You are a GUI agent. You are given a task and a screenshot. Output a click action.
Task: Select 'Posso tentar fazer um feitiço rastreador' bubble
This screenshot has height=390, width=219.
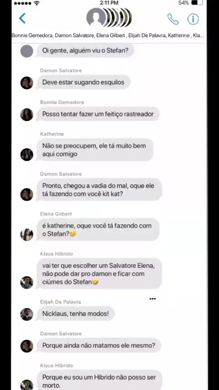[x=98, y=114]
